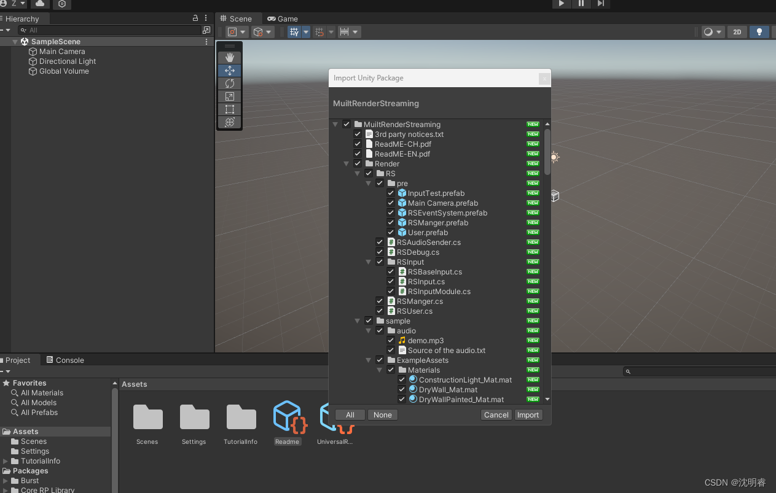The height and width of the screenshot is (493, 776).
Task: Click Hierarchy search-by-type icon
Action: [206, 30]
